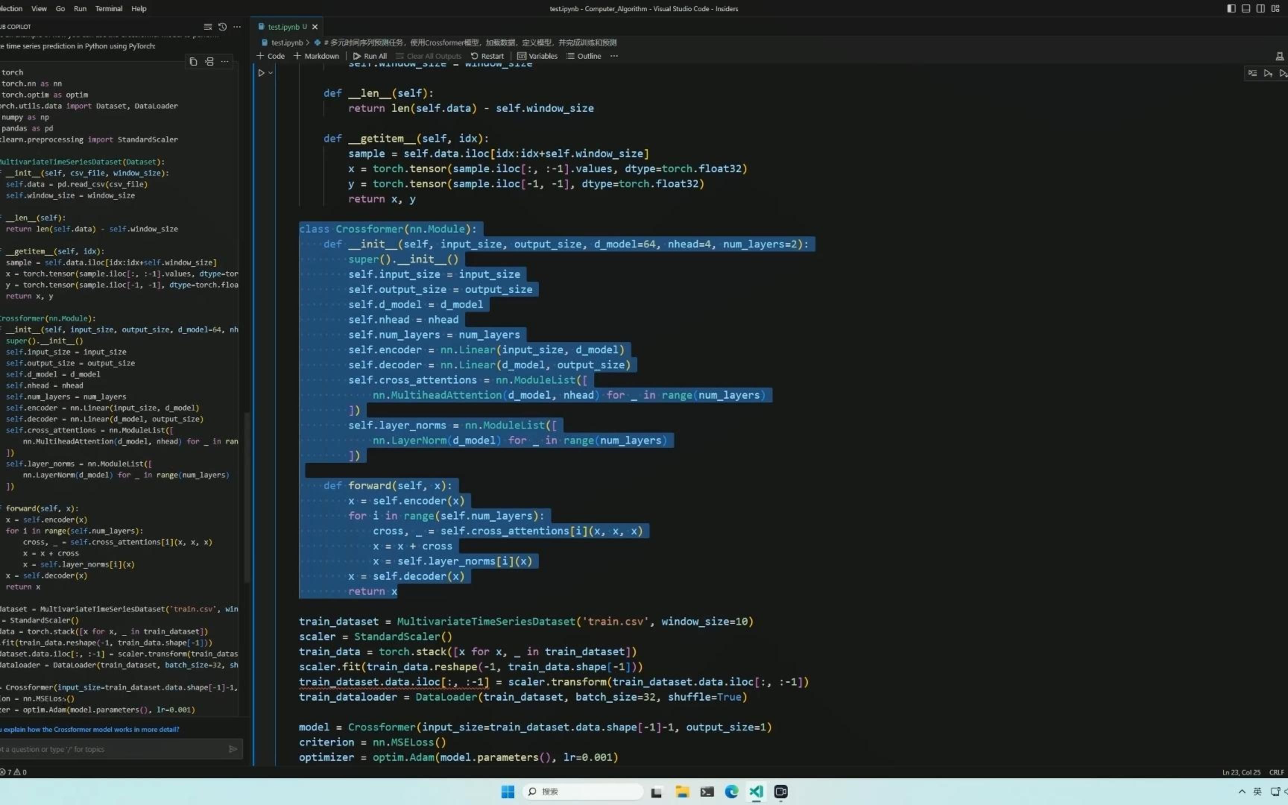
Task: Click Copilot panel scrollbar
Action: 246,497
